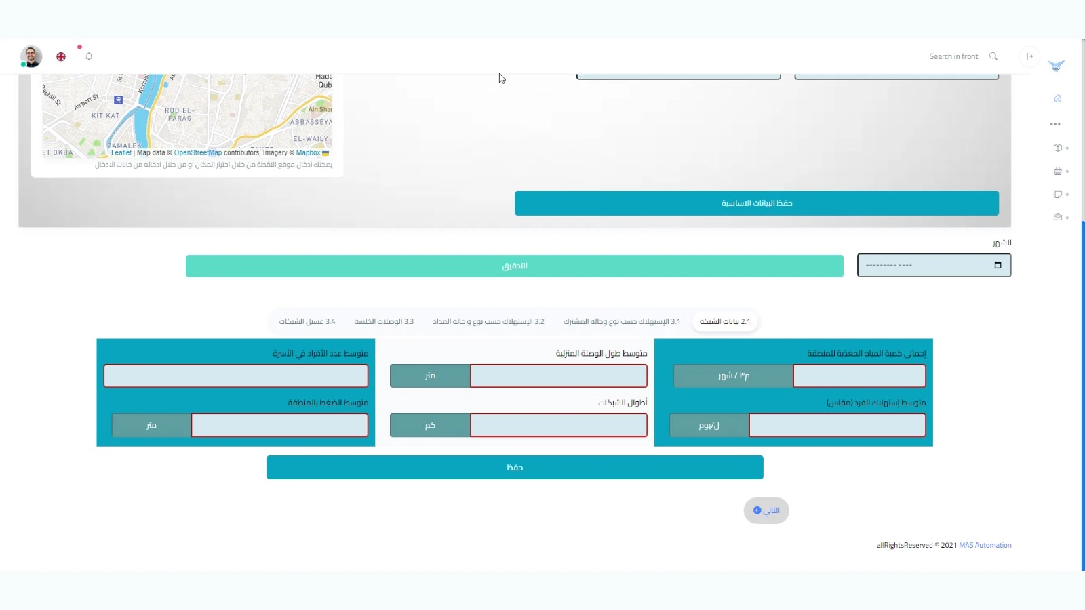
Task: Click حفظ البيانات الاساسية button
Action: click(x=757, y=203)
